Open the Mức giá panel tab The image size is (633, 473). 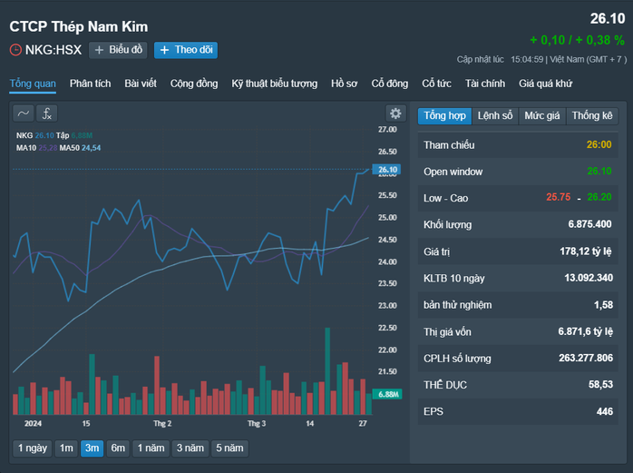(x=542, y=116)
